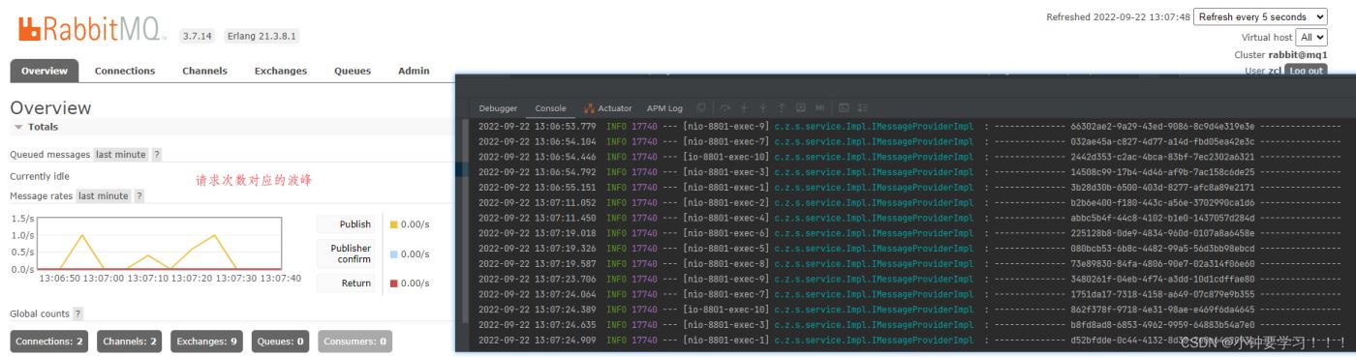Select the Console tab in IDE

click(x=550, y=108)
